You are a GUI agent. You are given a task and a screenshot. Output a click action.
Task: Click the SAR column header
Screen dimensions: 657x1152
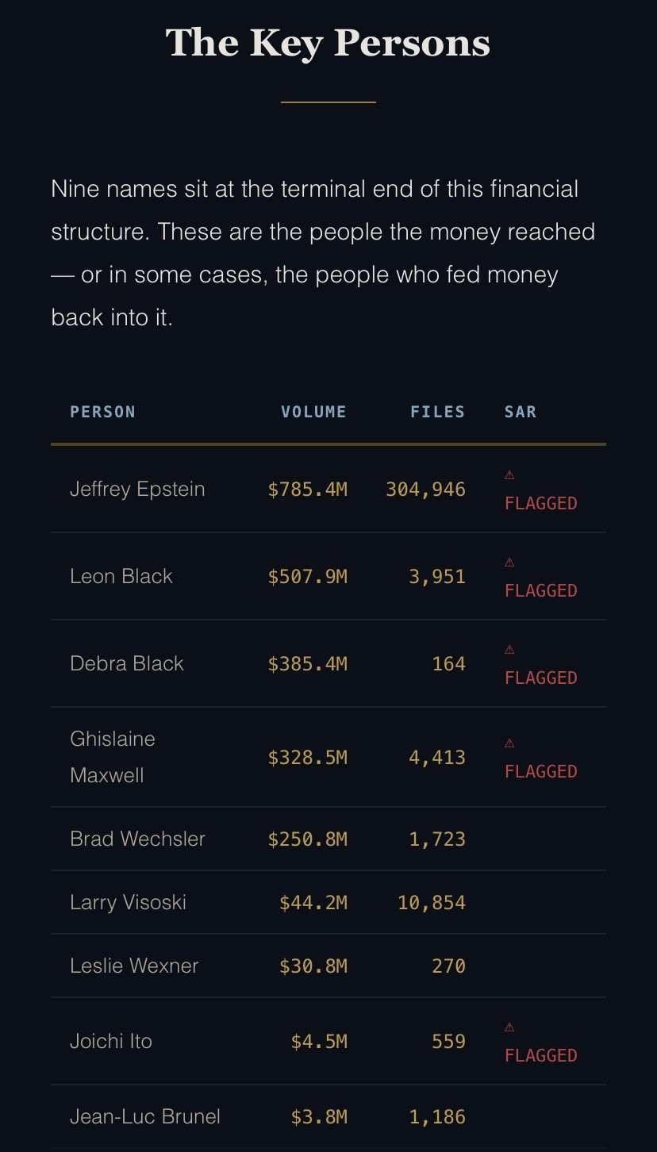pyautogui.click(x=521, y=412)
